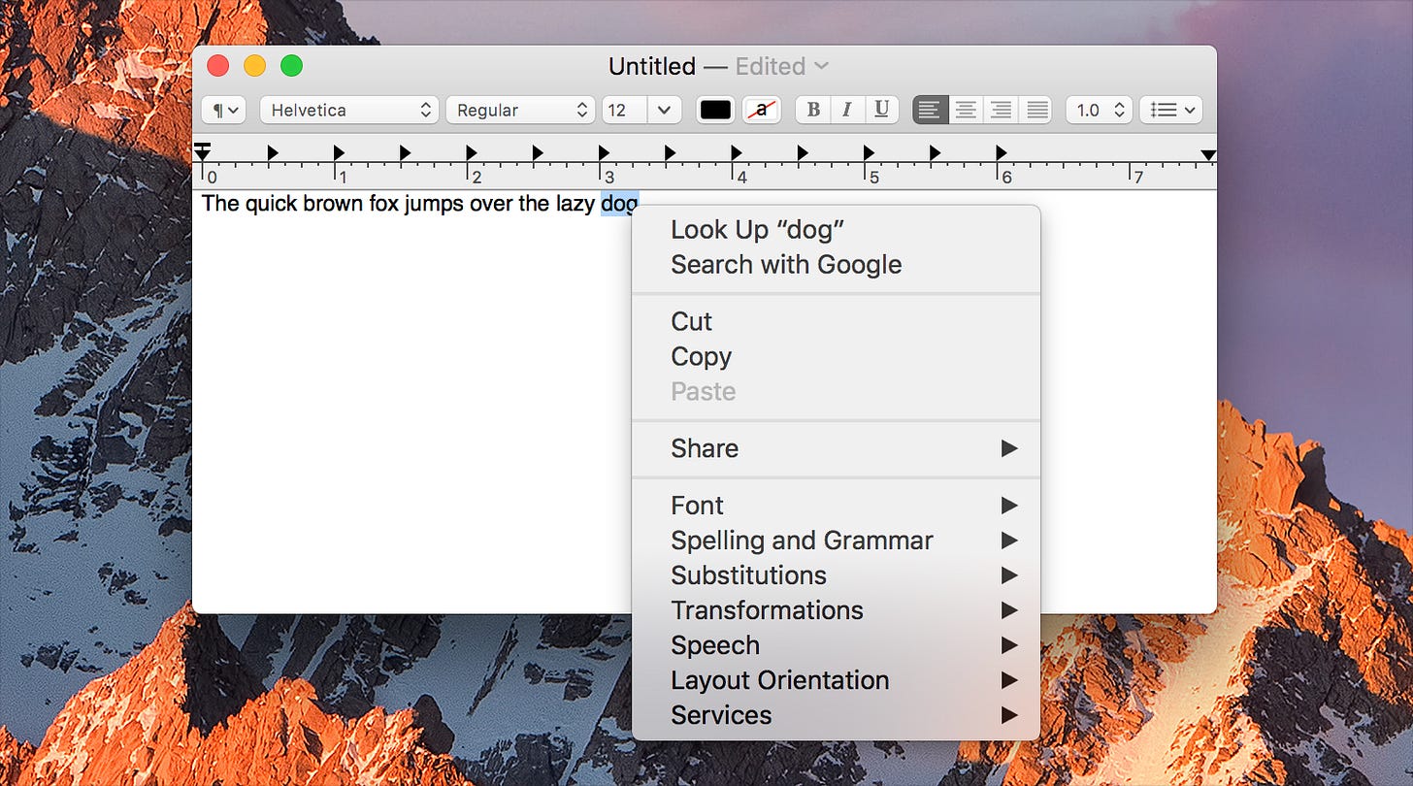
Task: Select Cut from the context menu
Action: click(691, 321)
